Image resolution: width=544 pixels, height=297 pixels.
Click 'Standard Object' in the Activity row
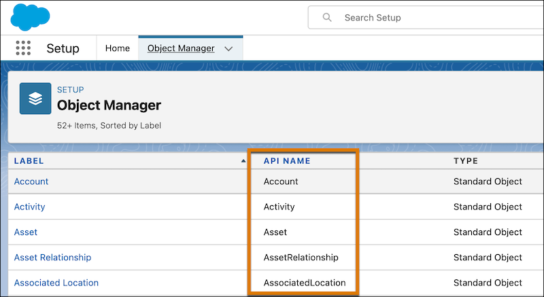click(x=488, y=207)
